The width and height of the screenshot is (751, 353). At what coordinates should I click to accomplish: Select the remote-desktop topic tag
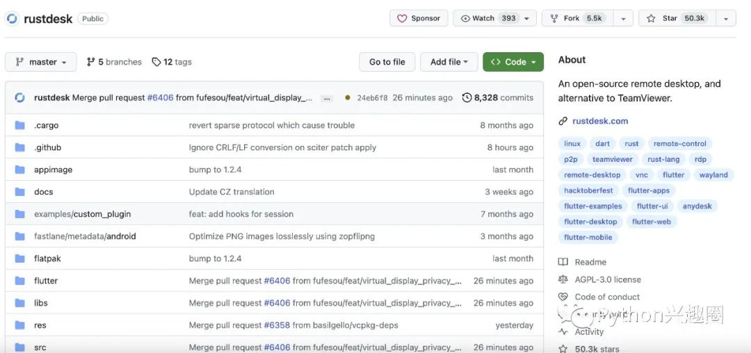(x=592, y=175)
